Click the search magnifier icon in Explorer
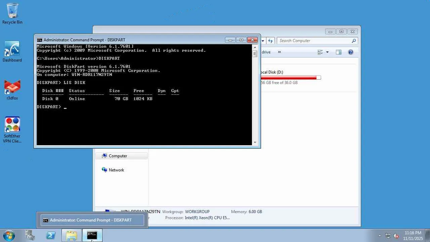The image size is (430, 242). click(354, 41)
